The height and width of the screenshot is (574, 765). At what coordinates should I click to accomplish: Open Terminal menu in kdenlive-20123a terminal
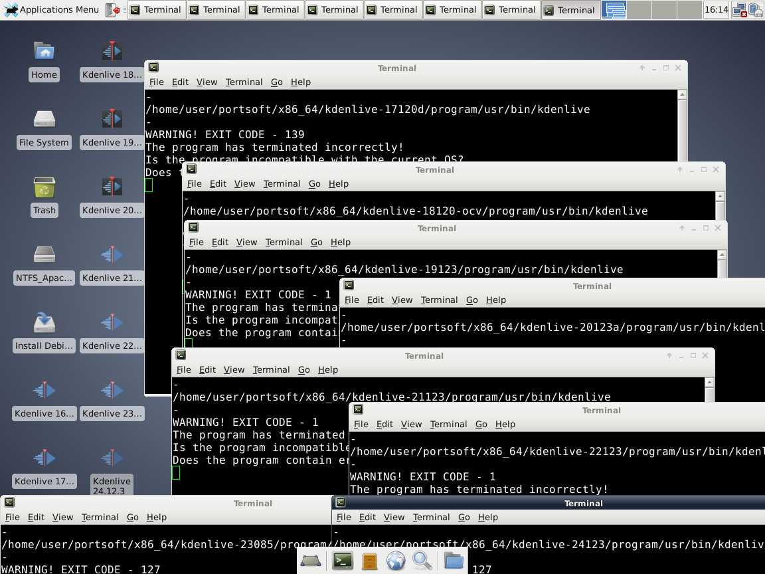[439, 300]
